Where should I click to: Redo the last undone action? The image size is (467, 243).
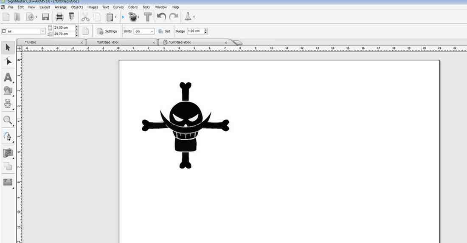[174, 17]
